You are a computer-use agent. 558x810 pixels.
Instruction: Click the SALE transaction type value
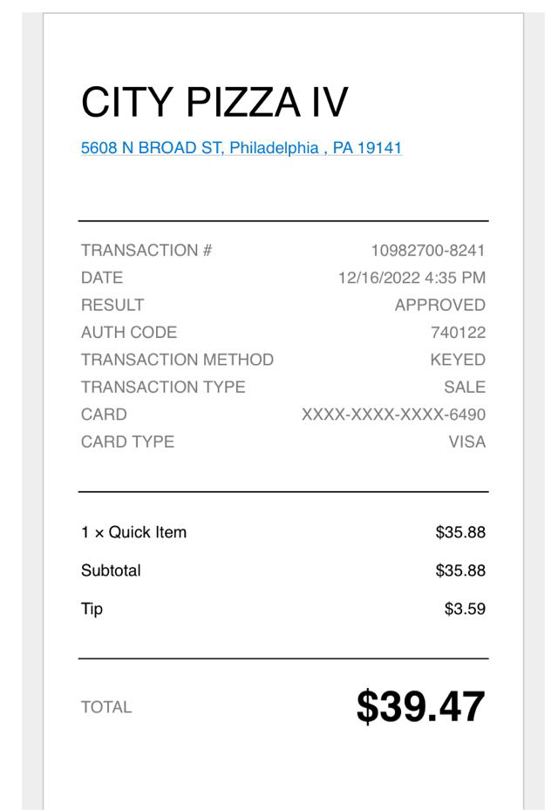coord(465,387)
